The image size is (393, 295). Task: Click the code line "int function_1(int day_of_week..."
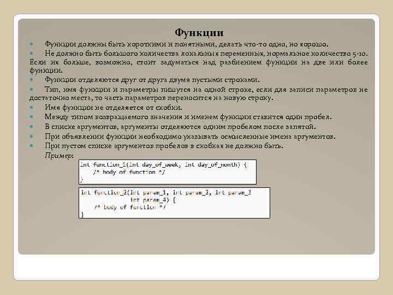[x=163, y=165]
